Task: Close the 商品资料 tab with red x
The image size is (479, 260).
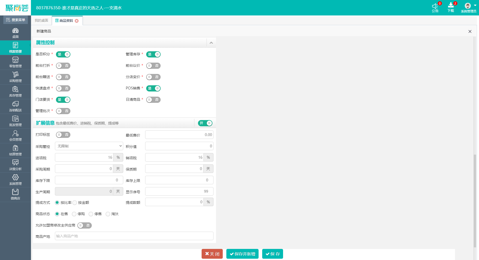Action: pos(77,21)
